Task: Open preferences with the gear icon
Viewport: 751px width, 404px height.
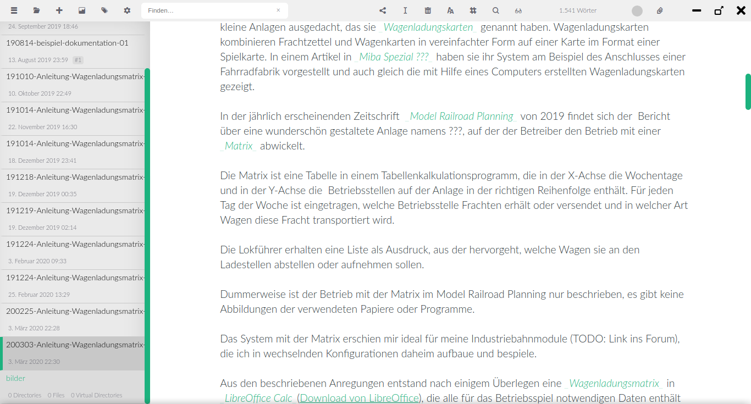Action: (x=127, y=10)
